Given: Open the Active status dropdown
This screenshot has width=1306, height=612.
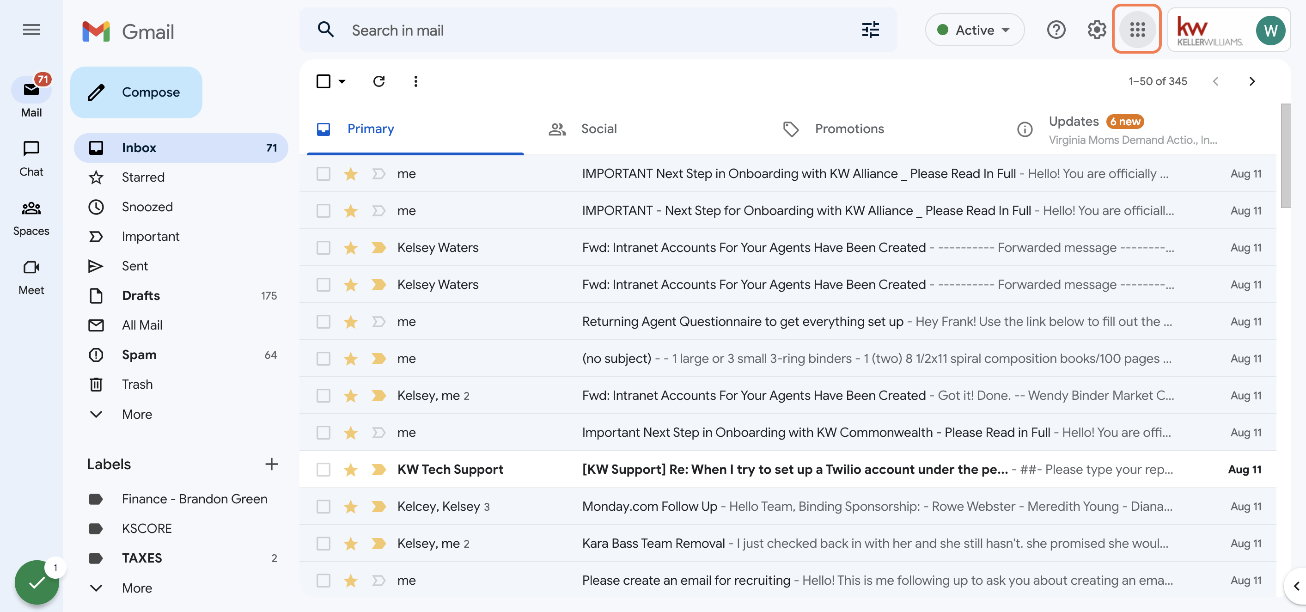Looking at the screenshot, I should point(975,30).
